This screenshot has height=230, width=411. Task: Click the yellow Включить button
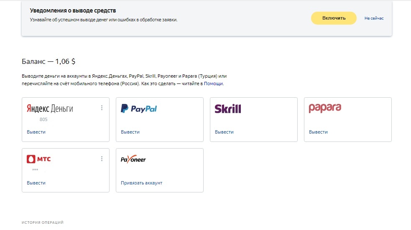coord(334,18)
